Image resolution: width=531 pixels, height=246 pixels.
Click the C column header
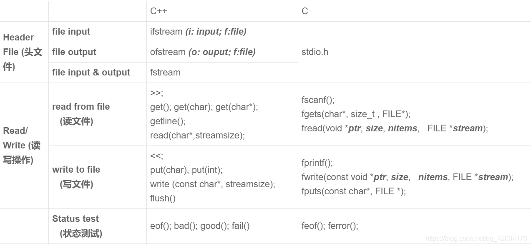[305, 11]
